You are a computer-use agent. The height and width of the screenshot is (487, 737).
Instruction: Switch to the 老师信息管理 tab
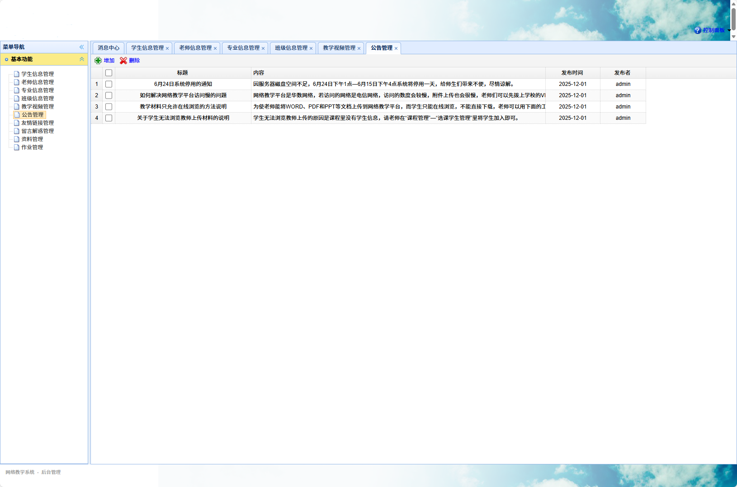click(x=195, y=48)
